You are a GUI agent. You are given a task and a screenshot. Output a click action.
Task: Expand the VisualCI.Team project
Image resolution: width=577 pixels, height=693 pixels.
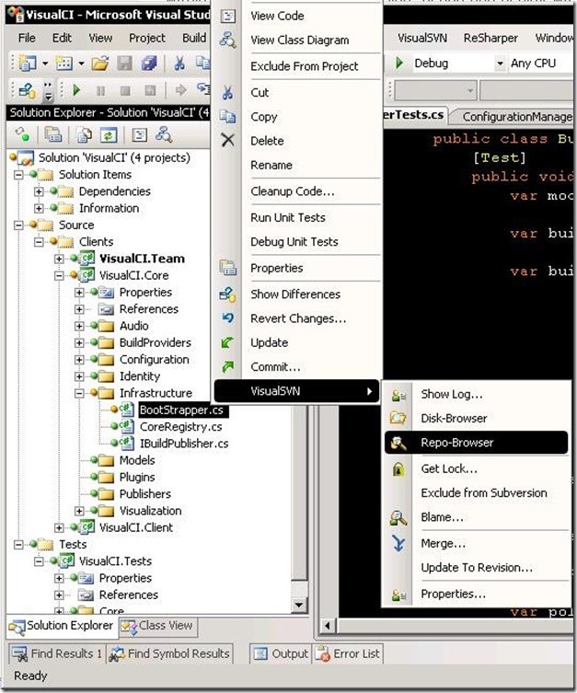[59, 259]
